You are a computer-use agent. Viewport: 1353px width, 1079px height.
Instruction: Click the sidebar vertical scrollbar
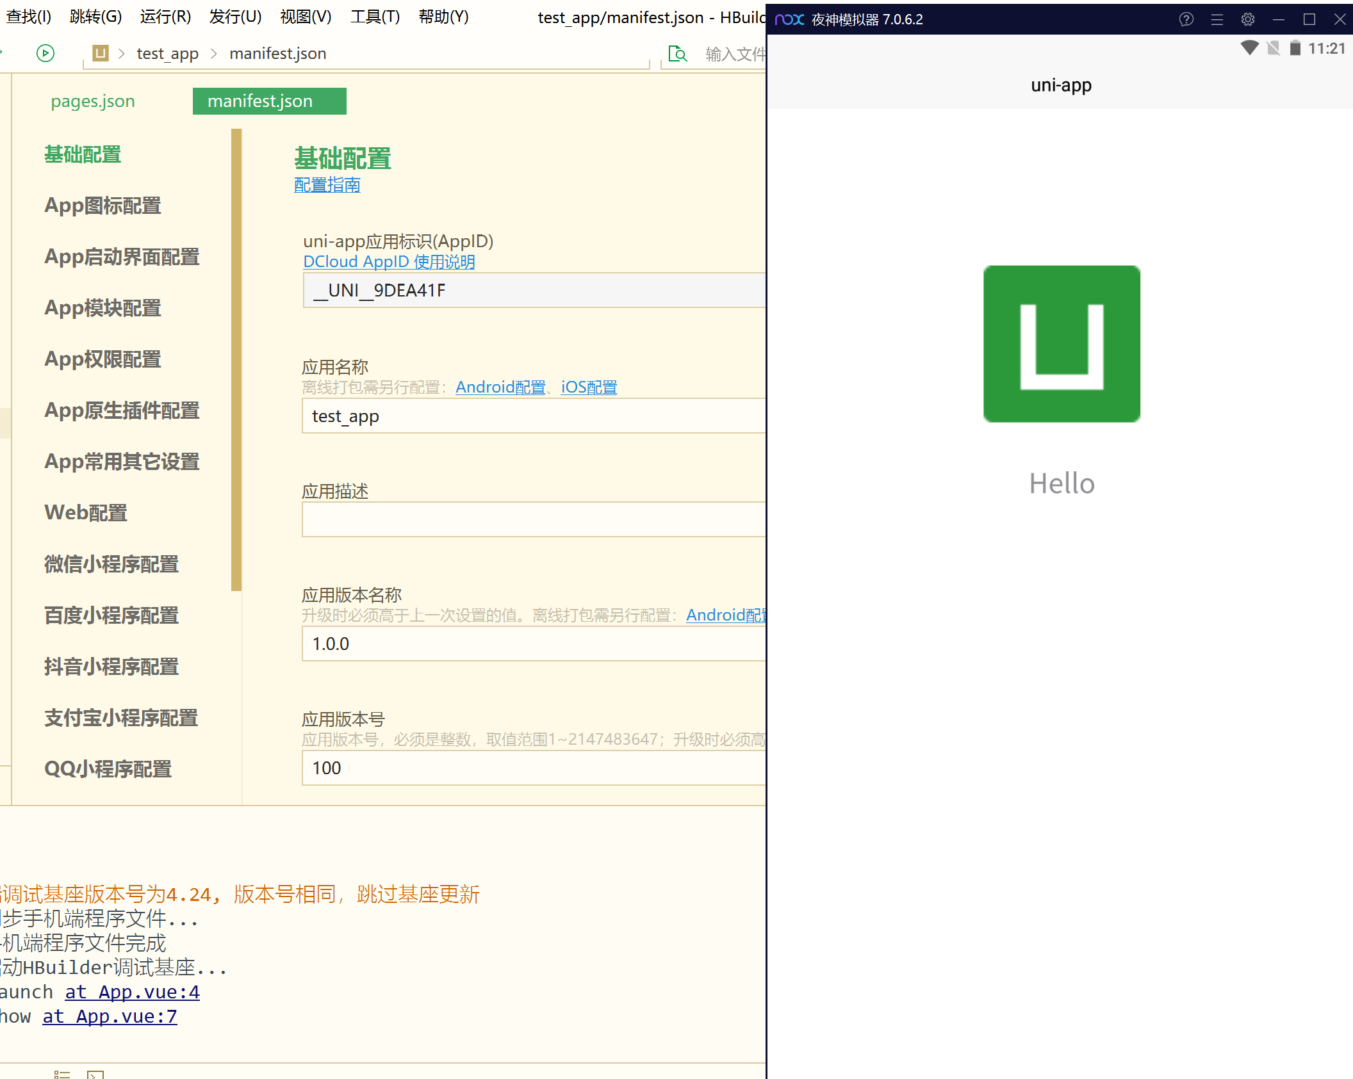coord(236,360)
